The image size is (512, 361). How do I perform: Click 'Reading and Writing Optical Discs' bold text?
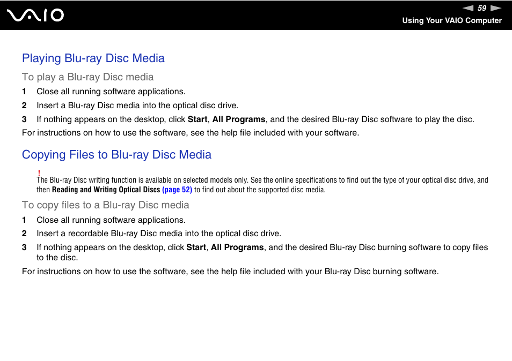tap(106, 190)
